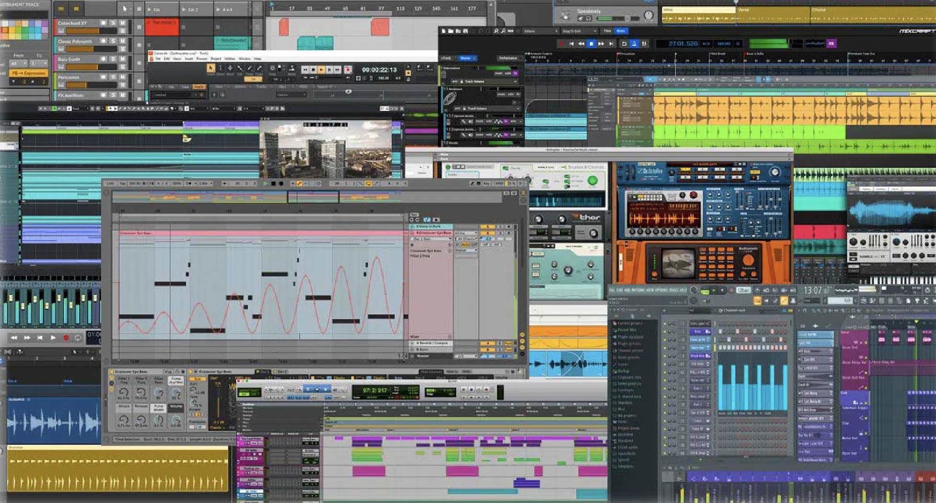Open Cakewalk's File menu

pyautogui.click(x=158, y=58)
